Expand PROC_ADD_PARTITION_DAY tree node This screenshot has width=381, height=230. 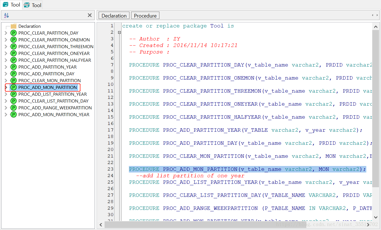(x=6, y=74)
